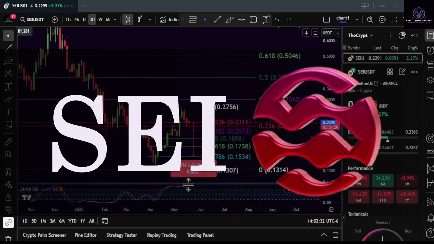This screenshot has width=434, height=244.
Task: Toggle the highlighted link drawings icon
Action: 8,222
